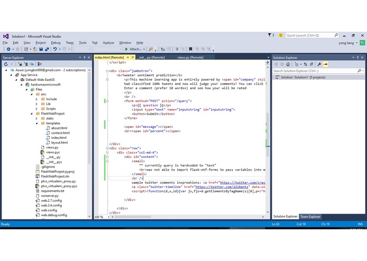367x261 pixels.
Task: Switch to the Solution Explorer bottom tab
Action: [285, 217]
